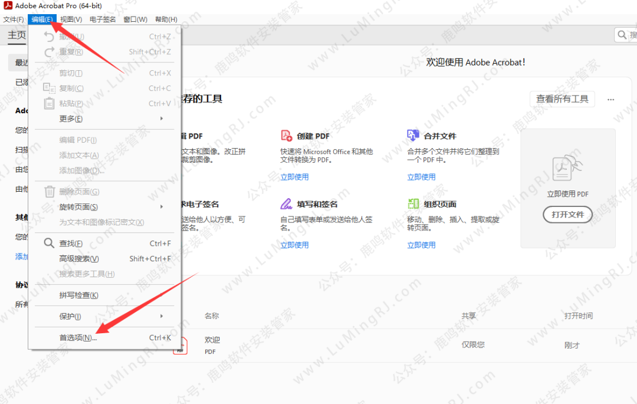Open the 帮助(H) menu
This screenshot has height=404, width=637.
(x=166, y=19)
